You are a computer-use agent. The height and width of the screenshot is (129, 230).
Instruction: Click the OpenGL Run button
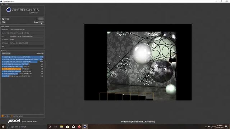(x=41, y=19)
